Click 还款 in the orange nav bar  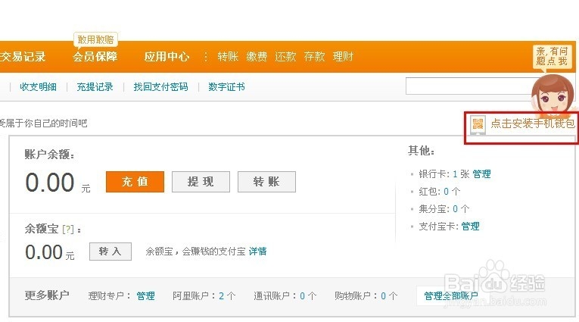point(285,57)
